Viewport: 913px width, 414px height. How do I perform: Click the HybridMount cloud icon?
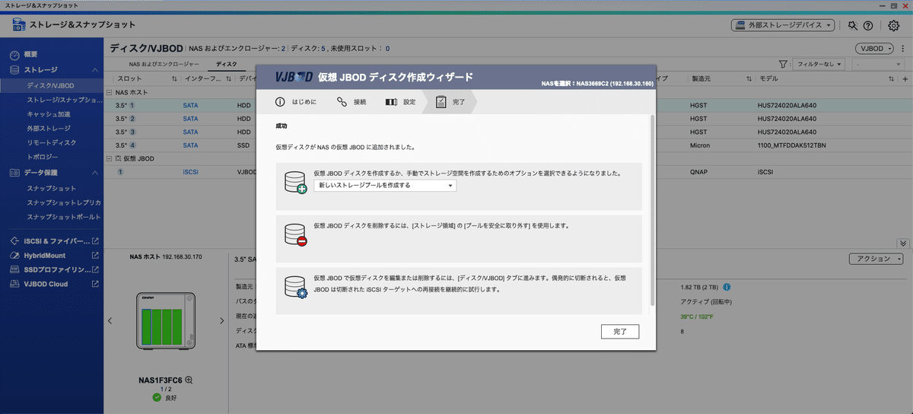click(14, 256)
